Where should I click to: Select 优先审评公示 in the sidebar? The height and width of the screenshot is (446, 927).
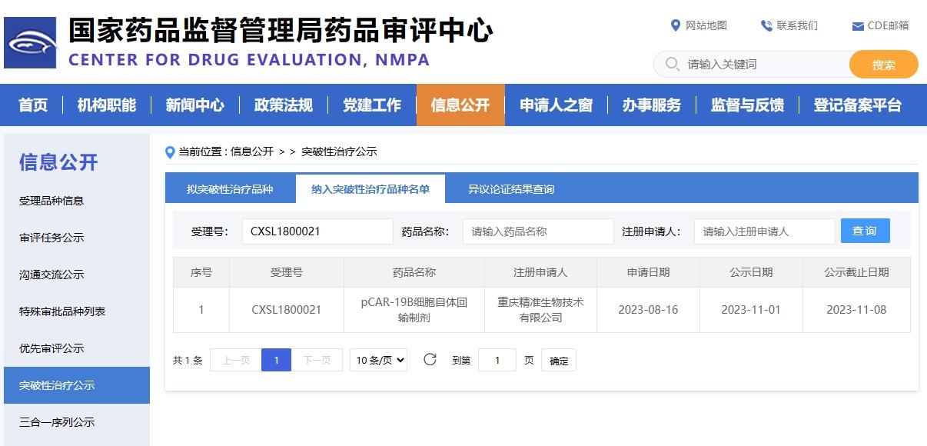coord(51,348)
